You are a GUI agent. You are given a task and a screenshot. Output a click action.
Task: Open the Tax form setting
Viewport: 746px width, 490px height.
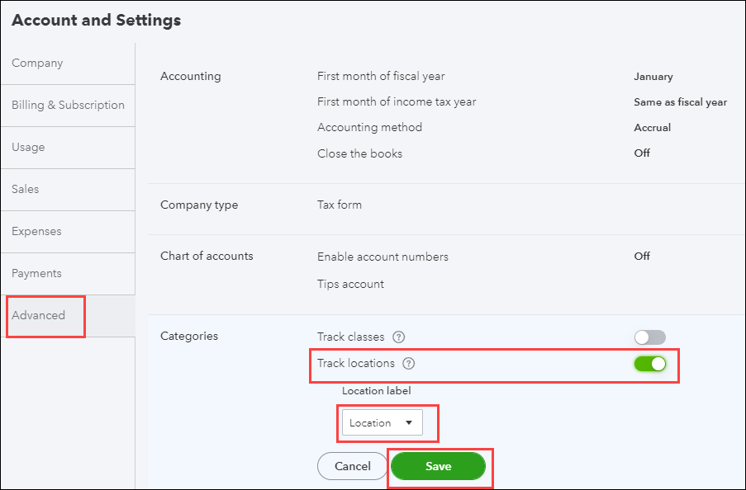click(340, 205)
